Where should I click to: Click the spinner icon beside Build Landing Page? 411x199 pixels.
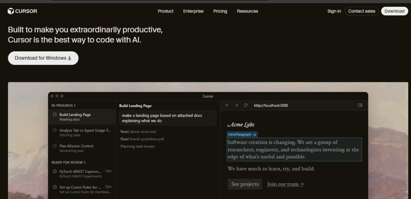(55, 114)
